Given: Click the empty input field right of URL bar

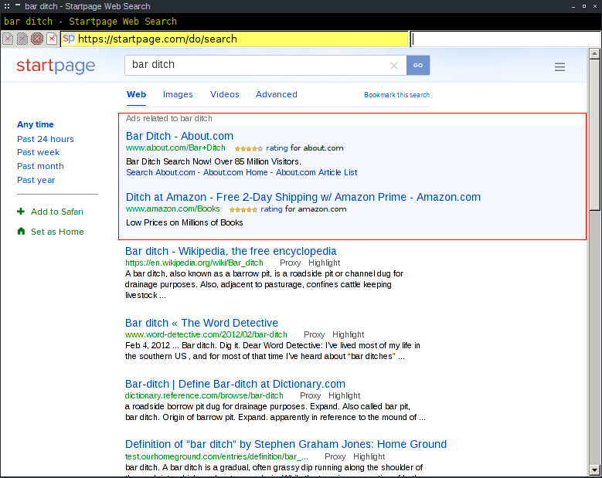Looking at the screenshot, I should [x=505, y=39].
